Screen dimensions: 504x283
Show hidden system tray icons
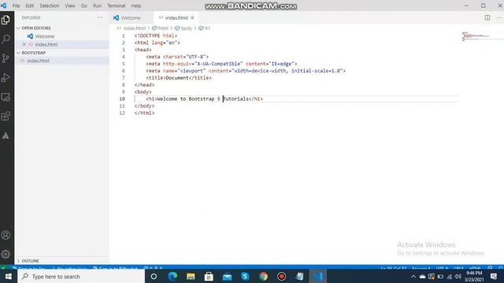(x=413, y=276)
